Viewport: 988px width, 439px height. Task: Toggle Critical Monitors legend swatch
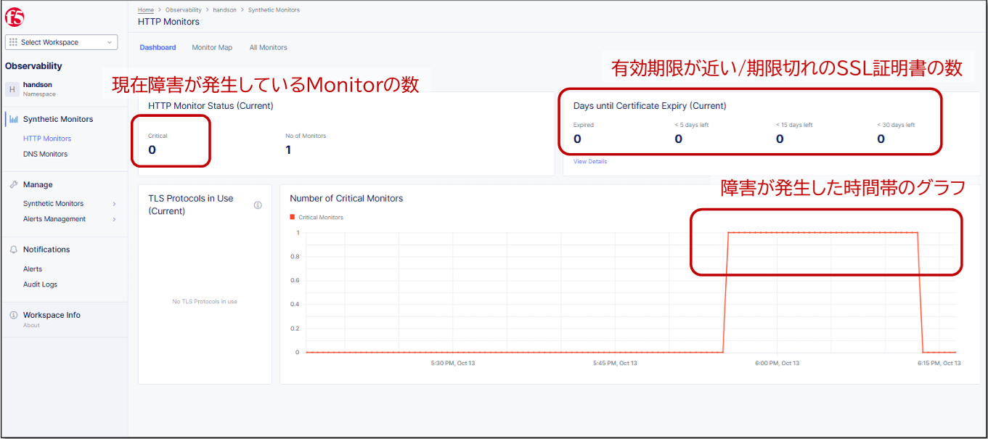293,217
